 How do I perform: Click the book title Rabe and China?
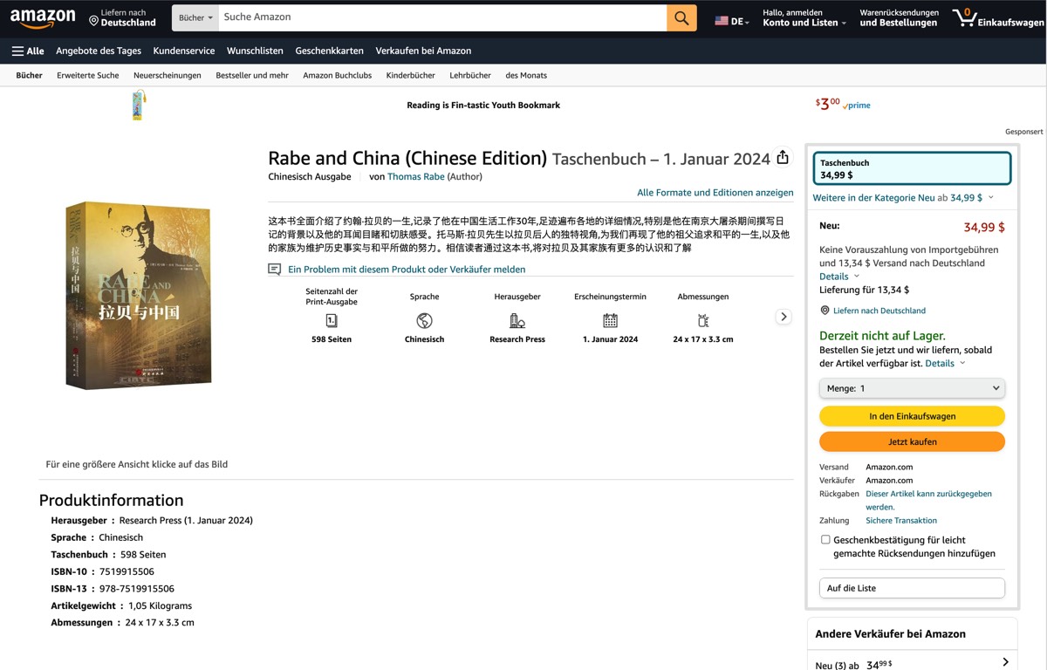pos(407,158)
